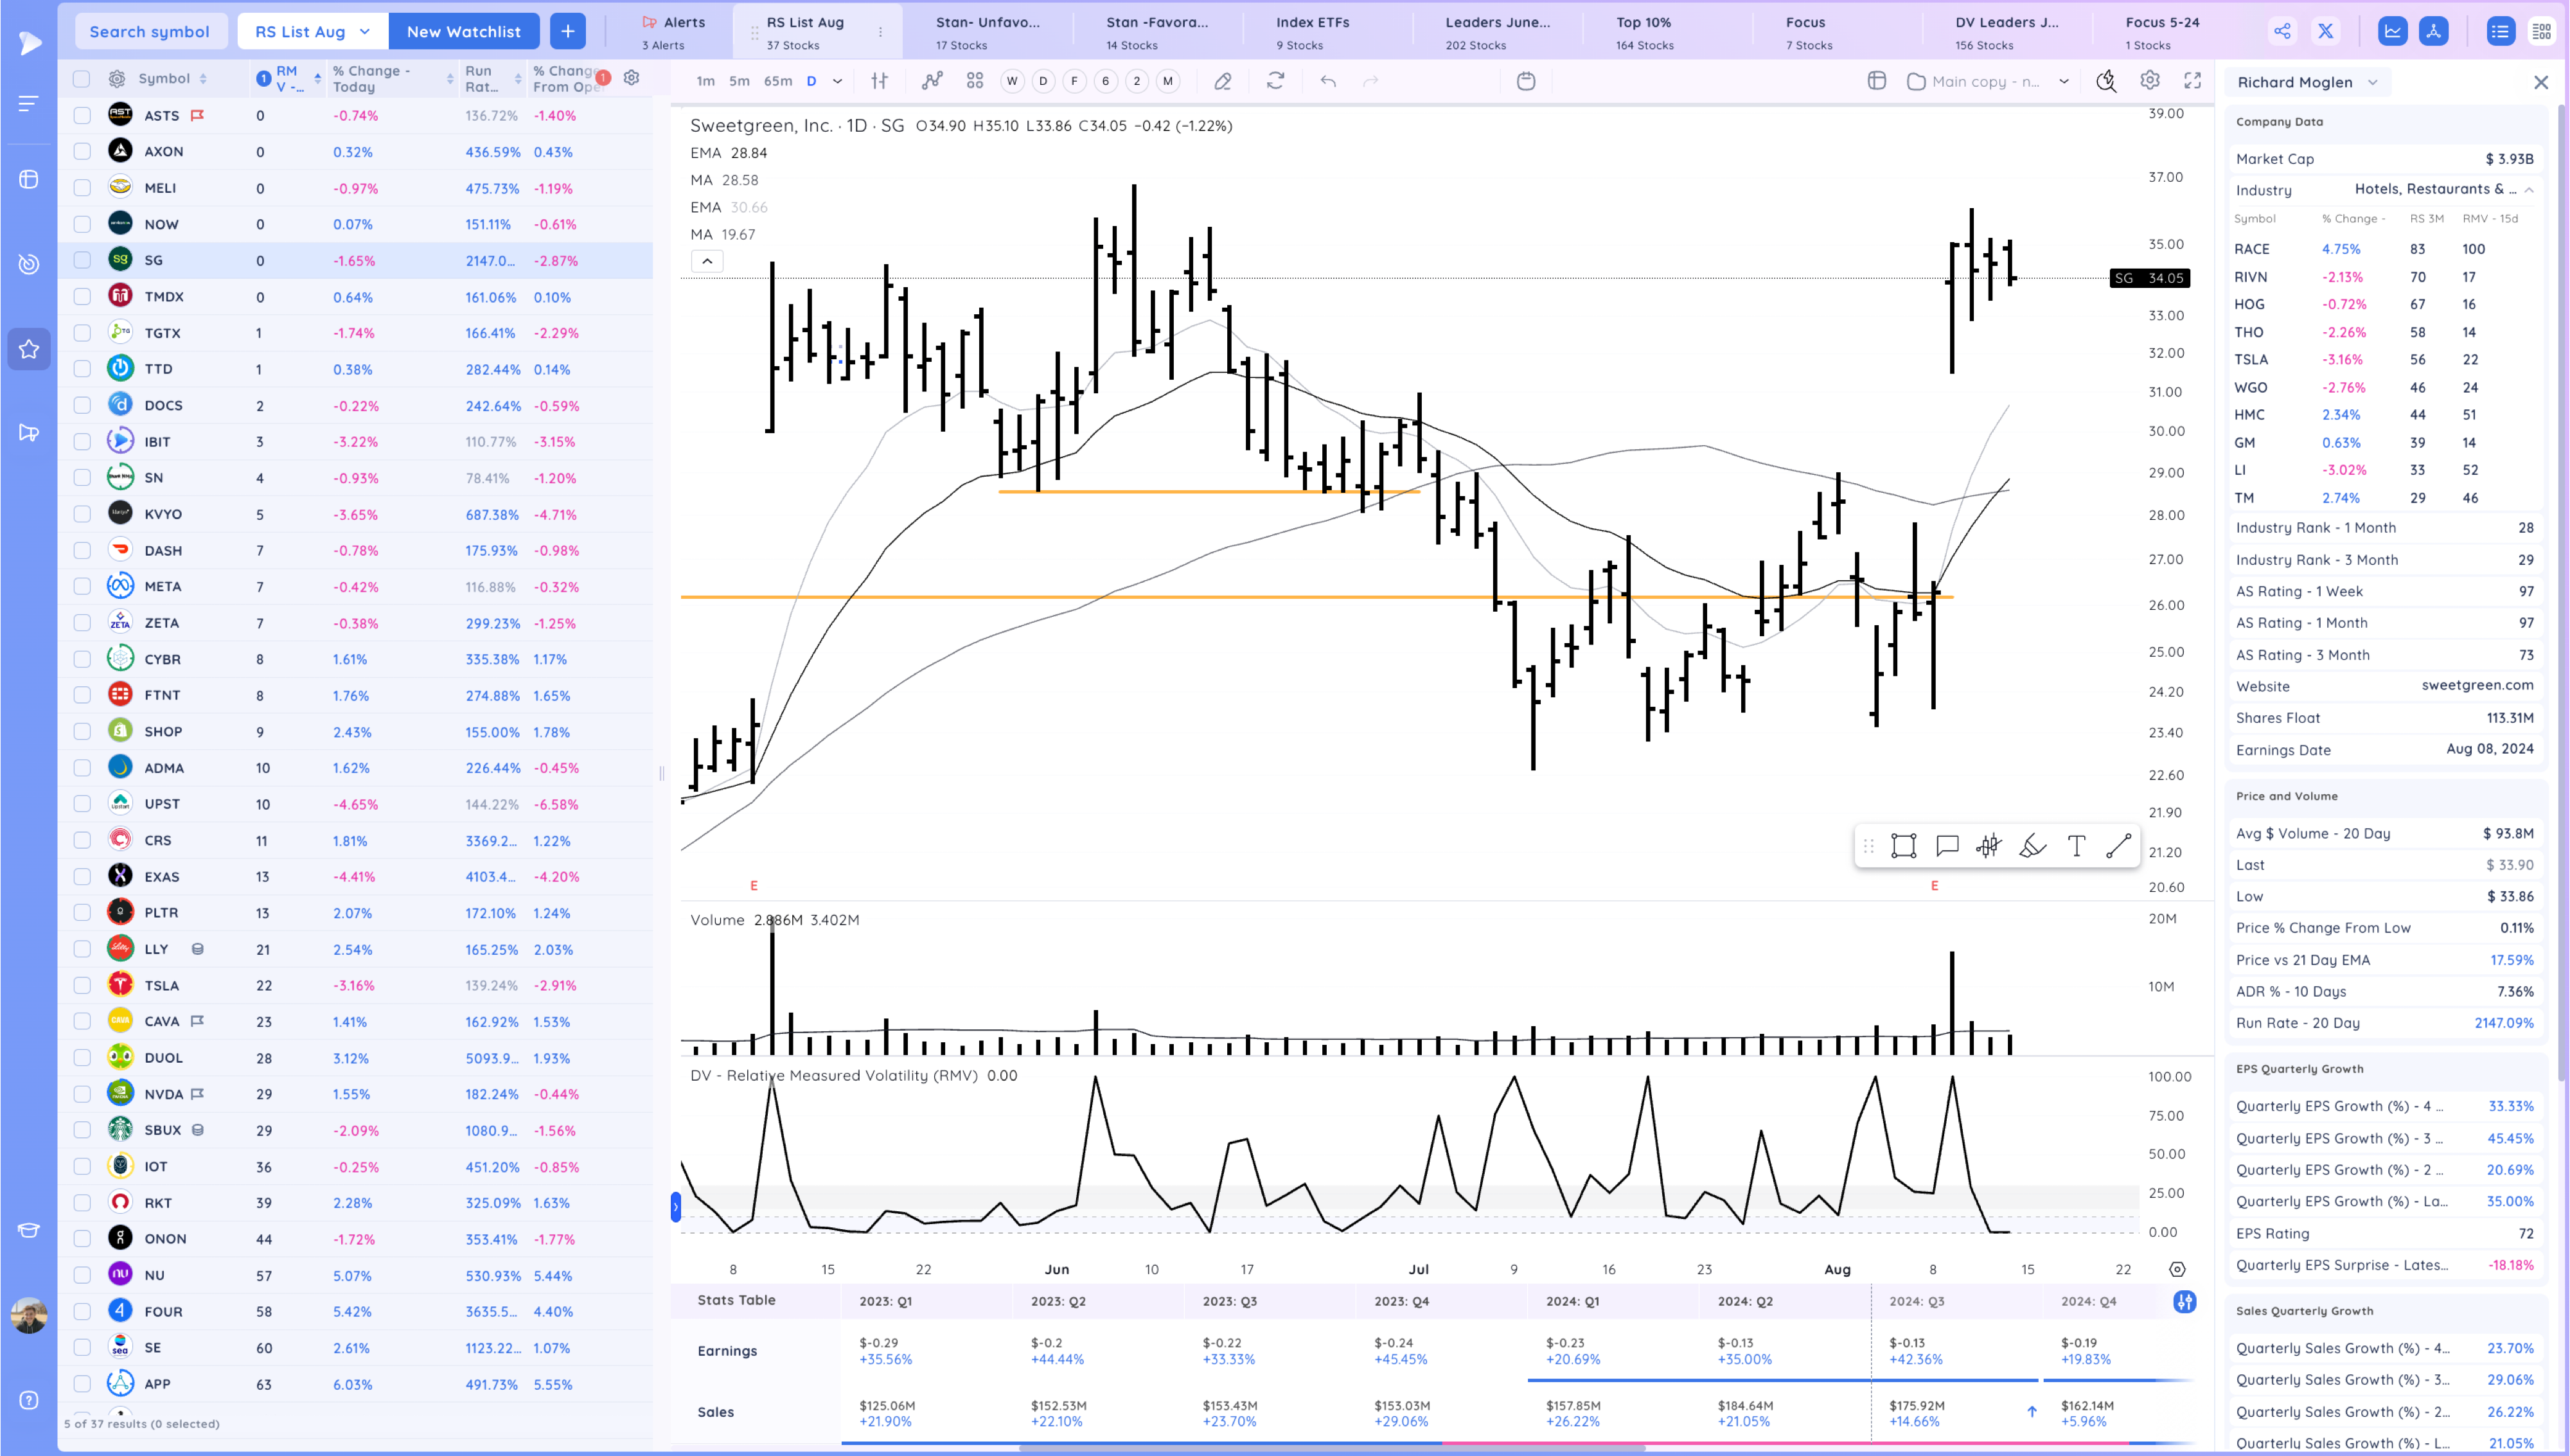Click the share icon in header
Screen dimensions: 2570x1456
2282,31
